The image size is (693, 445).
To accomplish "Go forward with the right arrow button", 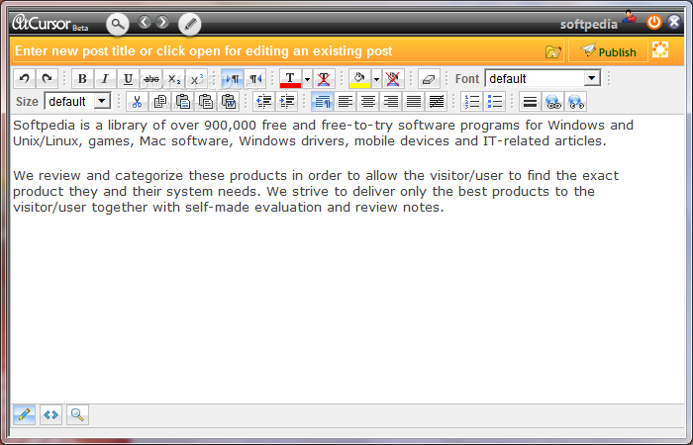I will 162,22.
